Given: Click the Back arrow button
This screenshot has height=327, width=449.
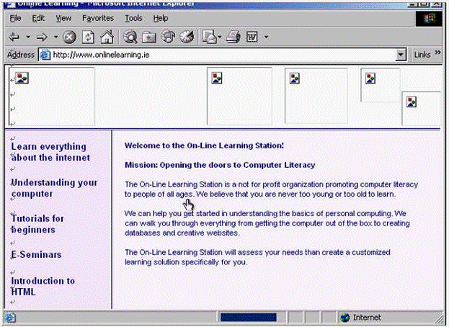Looking at the screenshot, I should pyautogui.click(x=14, y=36).
